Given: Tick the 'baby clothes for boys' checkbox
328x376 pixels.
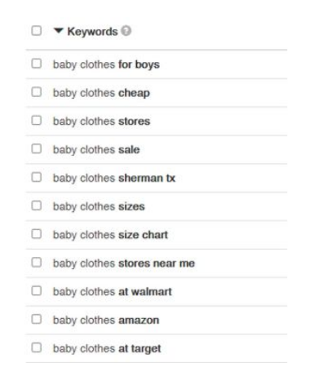Looking at the screenshot, I should [x=37, y=64].
